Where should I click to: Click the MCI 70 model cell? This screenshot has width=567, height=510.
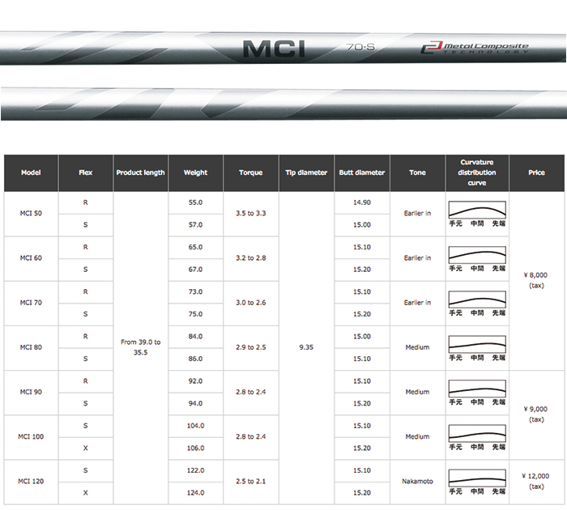[x=31, y=303]
